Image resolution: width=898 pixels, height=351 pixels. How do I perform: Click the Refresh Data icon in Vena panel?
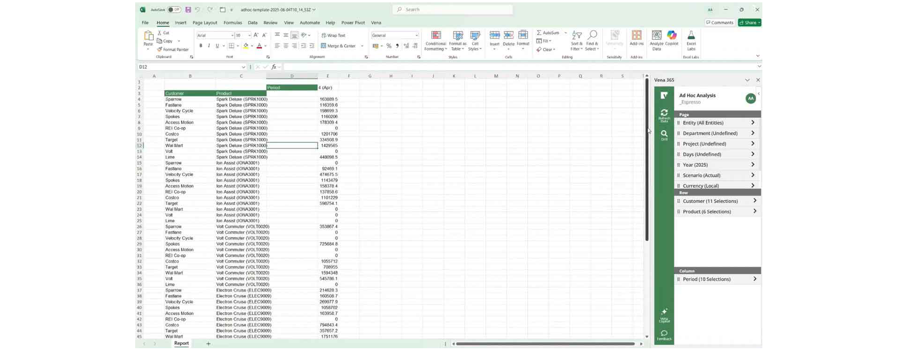(664, 115)
